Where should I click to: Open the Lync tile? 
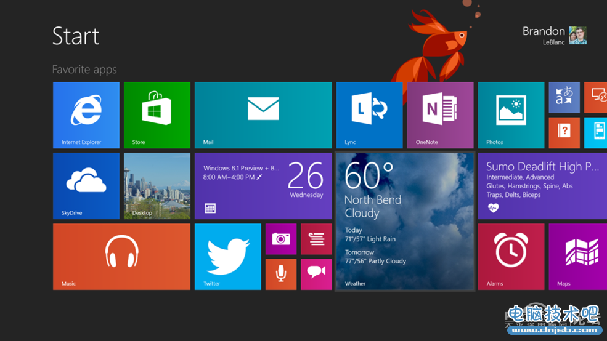click(369, 115)
